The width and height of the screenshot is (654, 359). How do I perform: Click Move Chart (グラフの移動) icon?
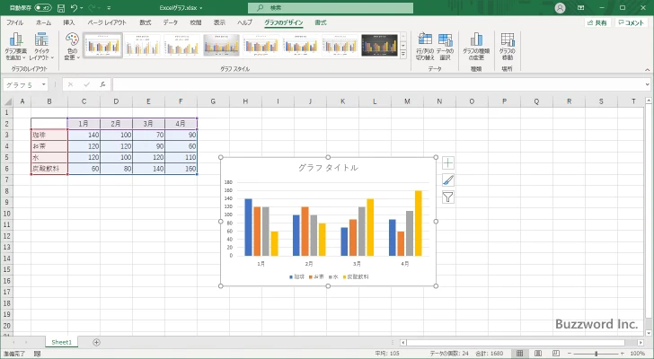click(508, 46)
